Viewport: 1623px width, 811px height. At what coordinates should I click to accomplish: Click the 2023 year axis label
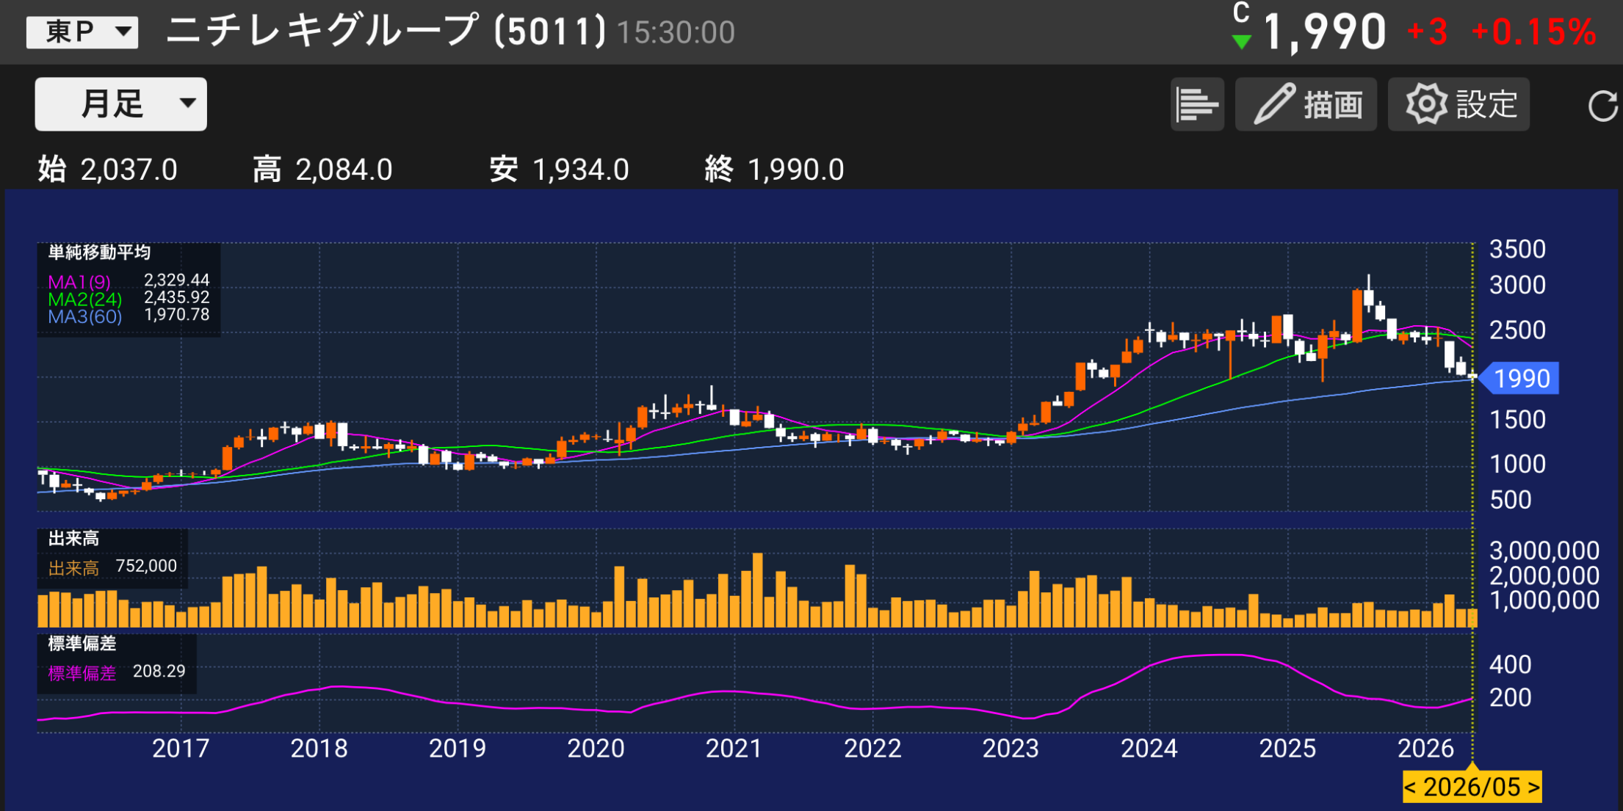click(1011, 748)
